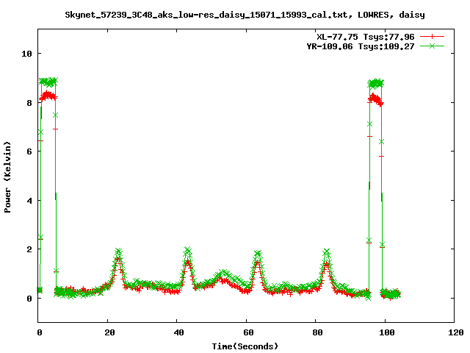Click the red XL legend line sample
Viewport: 470px width, 353px height.
(432, 37)
